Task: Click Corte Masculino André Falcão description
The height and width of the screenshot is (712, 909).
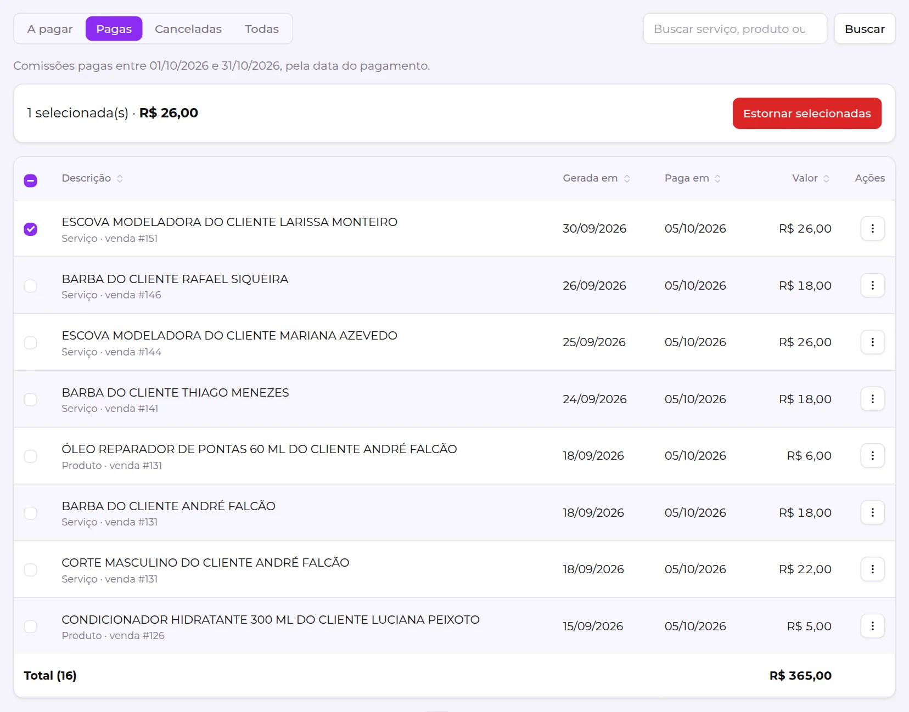Action: [205, 563]
